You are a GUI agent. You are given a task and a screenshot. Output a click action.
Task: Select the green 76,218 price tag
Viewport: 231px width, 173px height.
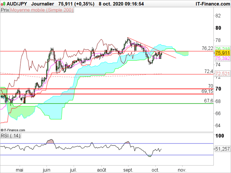click(x=223, y=49)
